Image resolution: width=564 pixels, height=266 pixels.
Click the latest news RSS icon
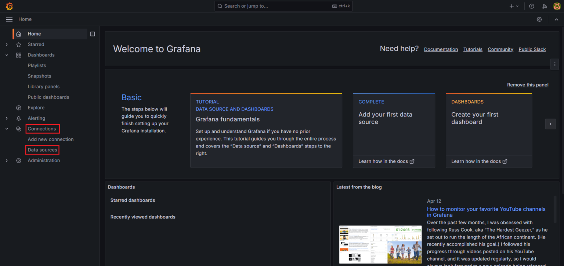click(x=545, y=6)
